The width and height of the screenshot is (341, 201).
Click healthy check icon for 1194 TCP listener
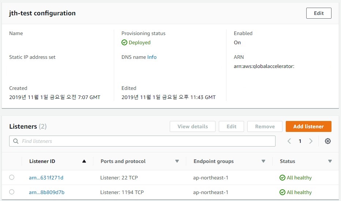click(282, 192)
